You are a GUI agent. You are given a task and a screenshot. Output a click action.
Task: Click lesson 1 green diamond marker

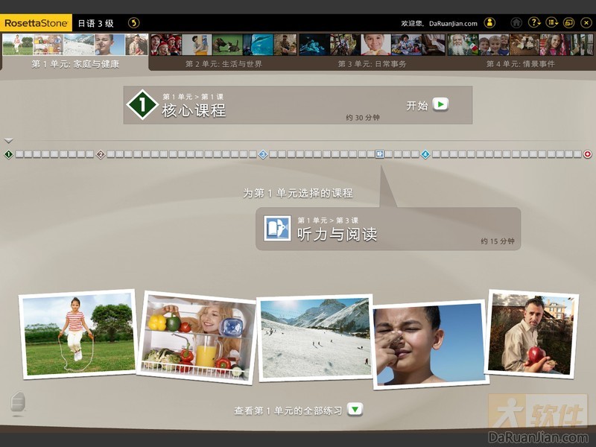(x=9, y=154)
